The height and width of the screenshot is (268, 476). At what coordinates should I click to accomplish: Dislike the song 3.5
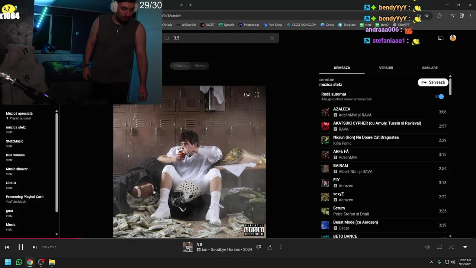click(x=259, y=247)
